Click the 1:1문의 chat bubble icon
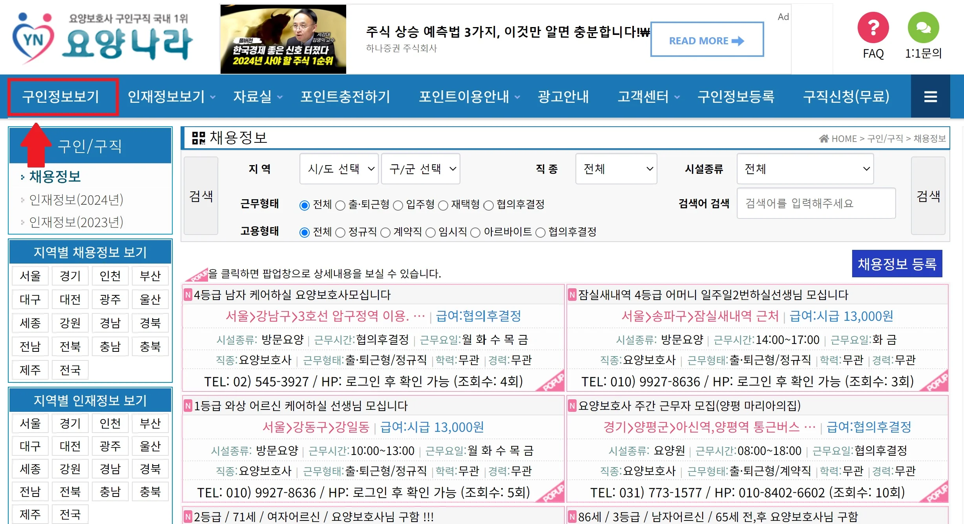Screen dimensions: 964x524 [x=923, y=27]
